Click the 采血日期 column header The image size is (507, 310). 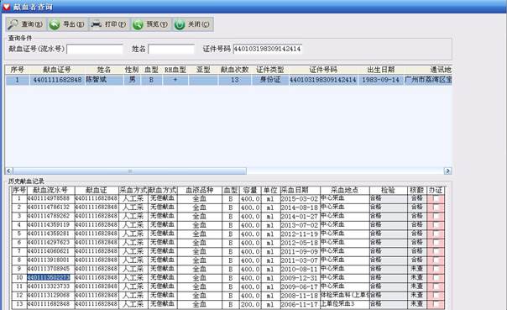coord(300,190)
